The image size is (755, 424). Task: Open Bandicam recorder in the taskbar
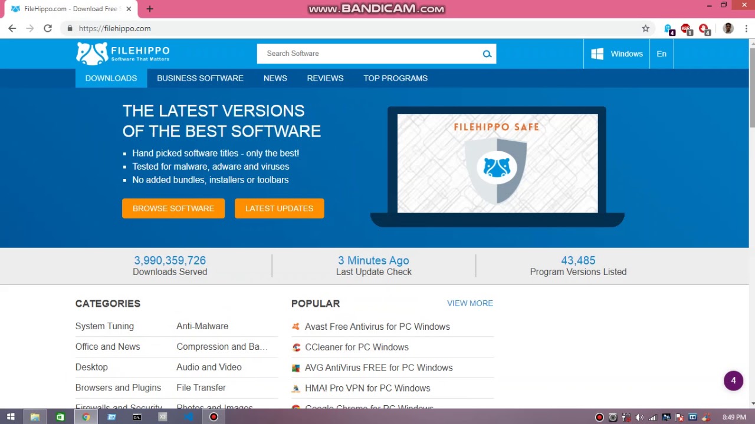point(214,417)
